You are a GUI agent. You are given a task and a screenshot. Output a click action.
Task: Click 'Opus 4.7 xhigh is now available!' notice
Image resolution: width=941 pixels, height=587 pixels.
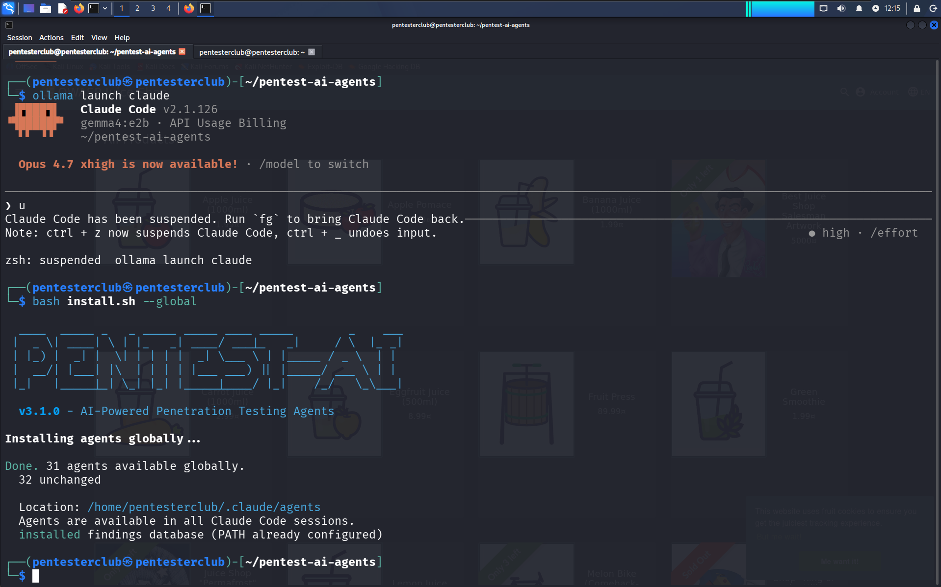coord(128,164)
